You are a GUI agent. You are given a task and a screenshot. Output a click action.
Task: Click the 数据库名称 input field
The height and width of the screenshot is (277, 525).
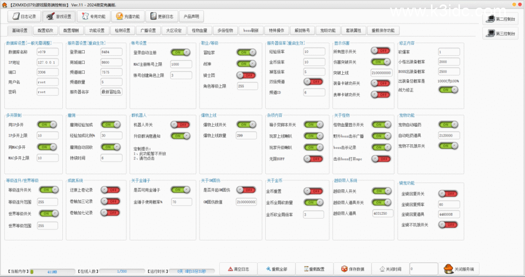pos(47,52)
